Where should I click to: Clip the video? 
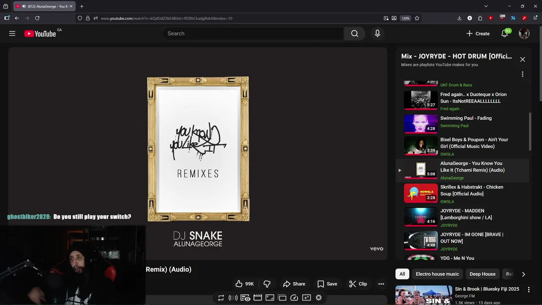point(358,284)
